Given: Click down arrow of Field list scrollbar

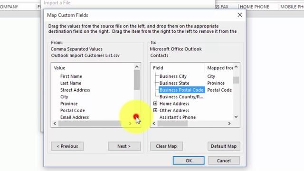Looking at the screenshot, I should (236, 117).
